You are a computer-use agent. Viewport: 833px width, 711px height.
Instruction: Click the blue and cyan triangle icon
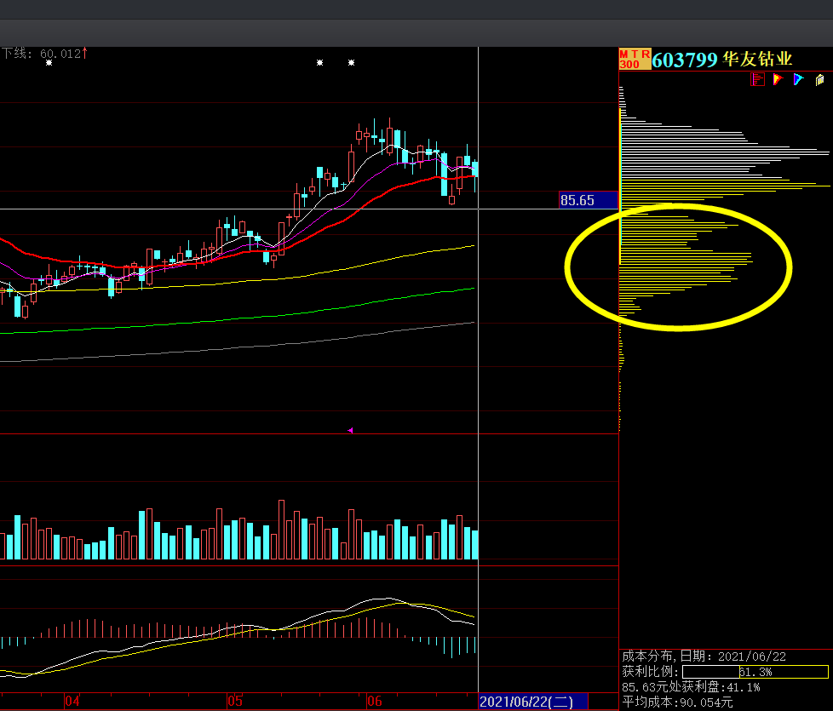tap(798, 79)
